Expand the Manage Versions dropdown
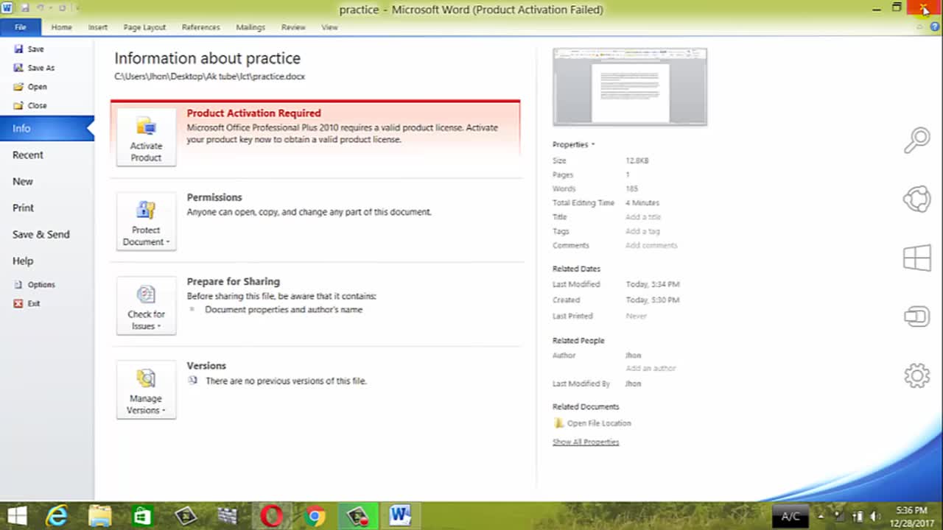The image size is (943, 530). pyautogui.click(x=146, y=389)
